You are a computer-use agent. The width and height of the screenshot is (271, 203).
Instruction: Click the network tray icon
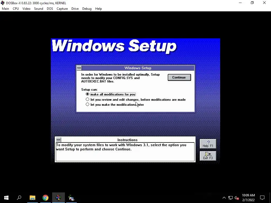[231, 198]
